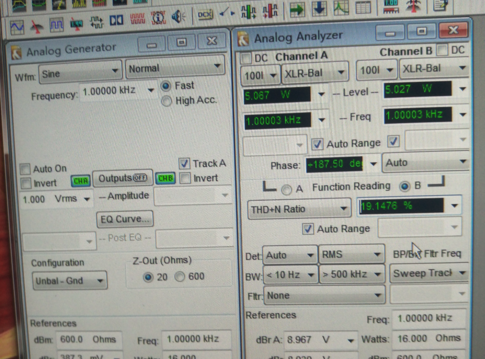The width and height of the screenshot is (485, 359).
Task: Open Channel A 100I impedance dropdown
Action: pos(260,75)
